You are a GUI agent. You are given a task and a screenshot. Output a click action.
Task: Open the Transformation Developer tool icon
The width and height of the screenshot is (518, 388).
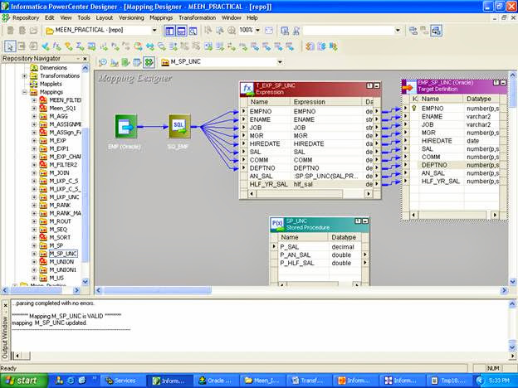[x=125, y=62]
